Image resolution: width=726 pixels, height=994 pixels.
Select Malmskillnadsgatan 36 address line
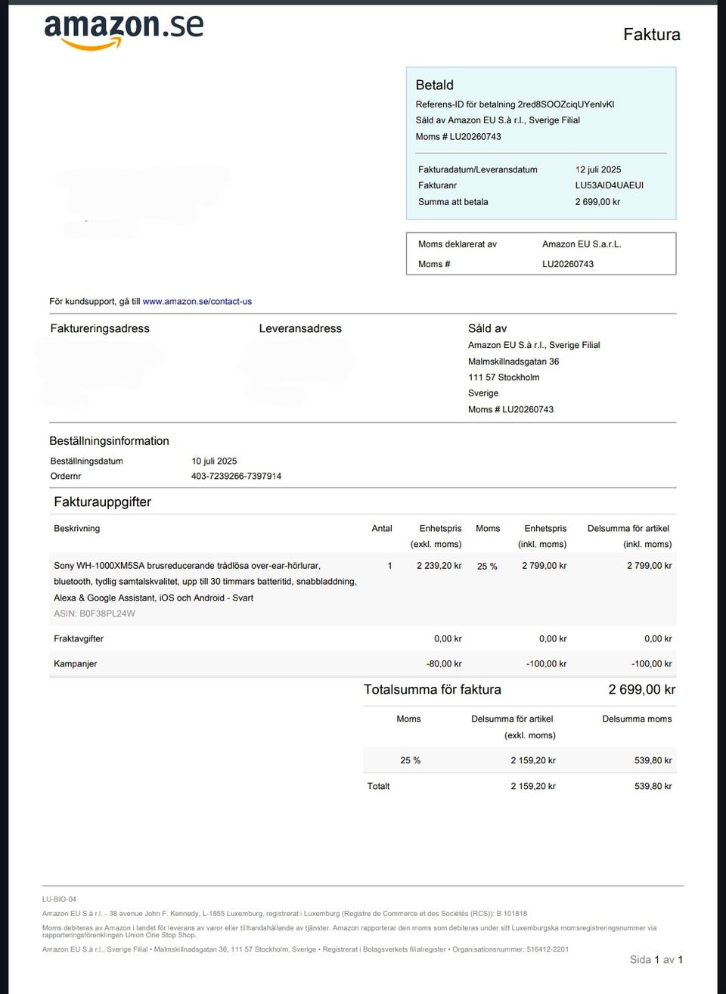(x=513, y=362)
